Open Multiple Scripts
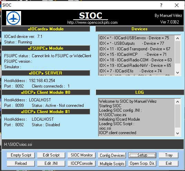The height and width of the screenshot is (171, 185). [112, 163]
